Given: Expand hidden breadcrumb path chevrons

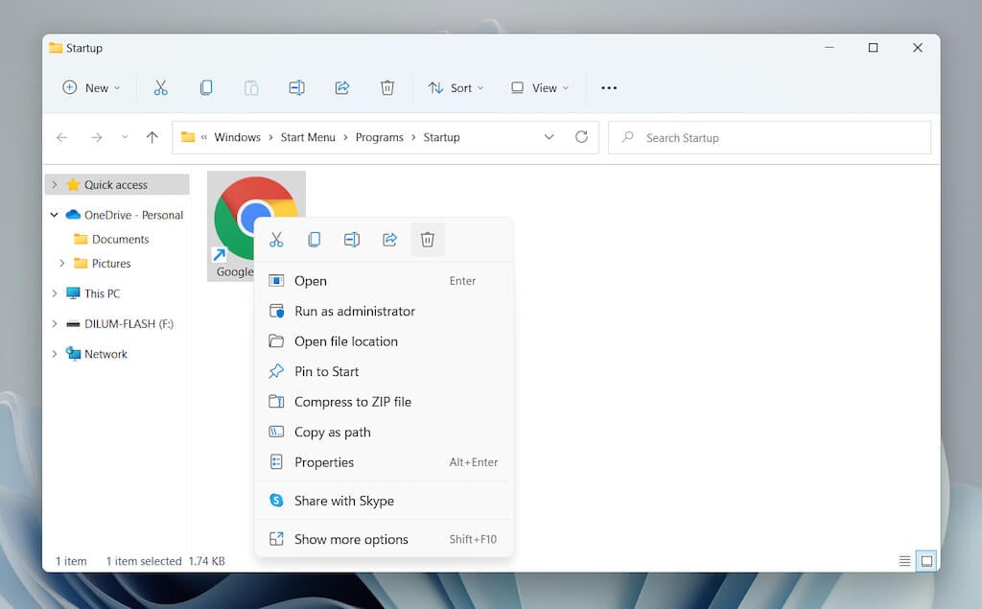Looking at the screenshot, I should click(204, 137).
